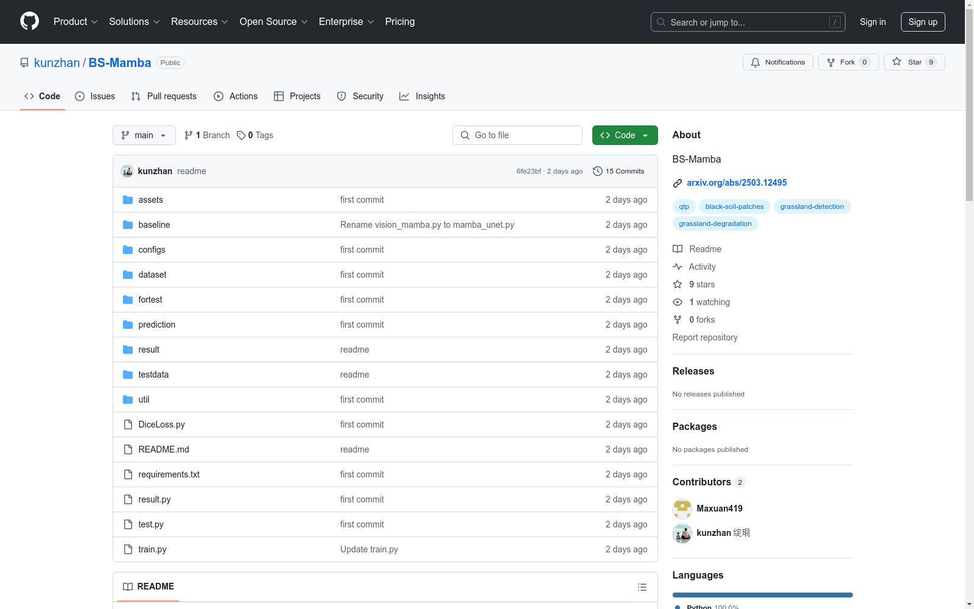Open the arxiv.org/abs/2503.12495 link
This screenshot has height=609, width=974.
point(737,183)
